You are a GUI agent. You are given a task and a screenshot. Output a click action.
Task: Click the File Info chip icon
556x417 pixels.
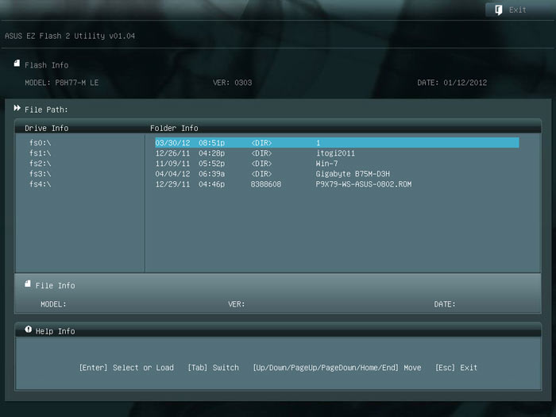(28, 284)
